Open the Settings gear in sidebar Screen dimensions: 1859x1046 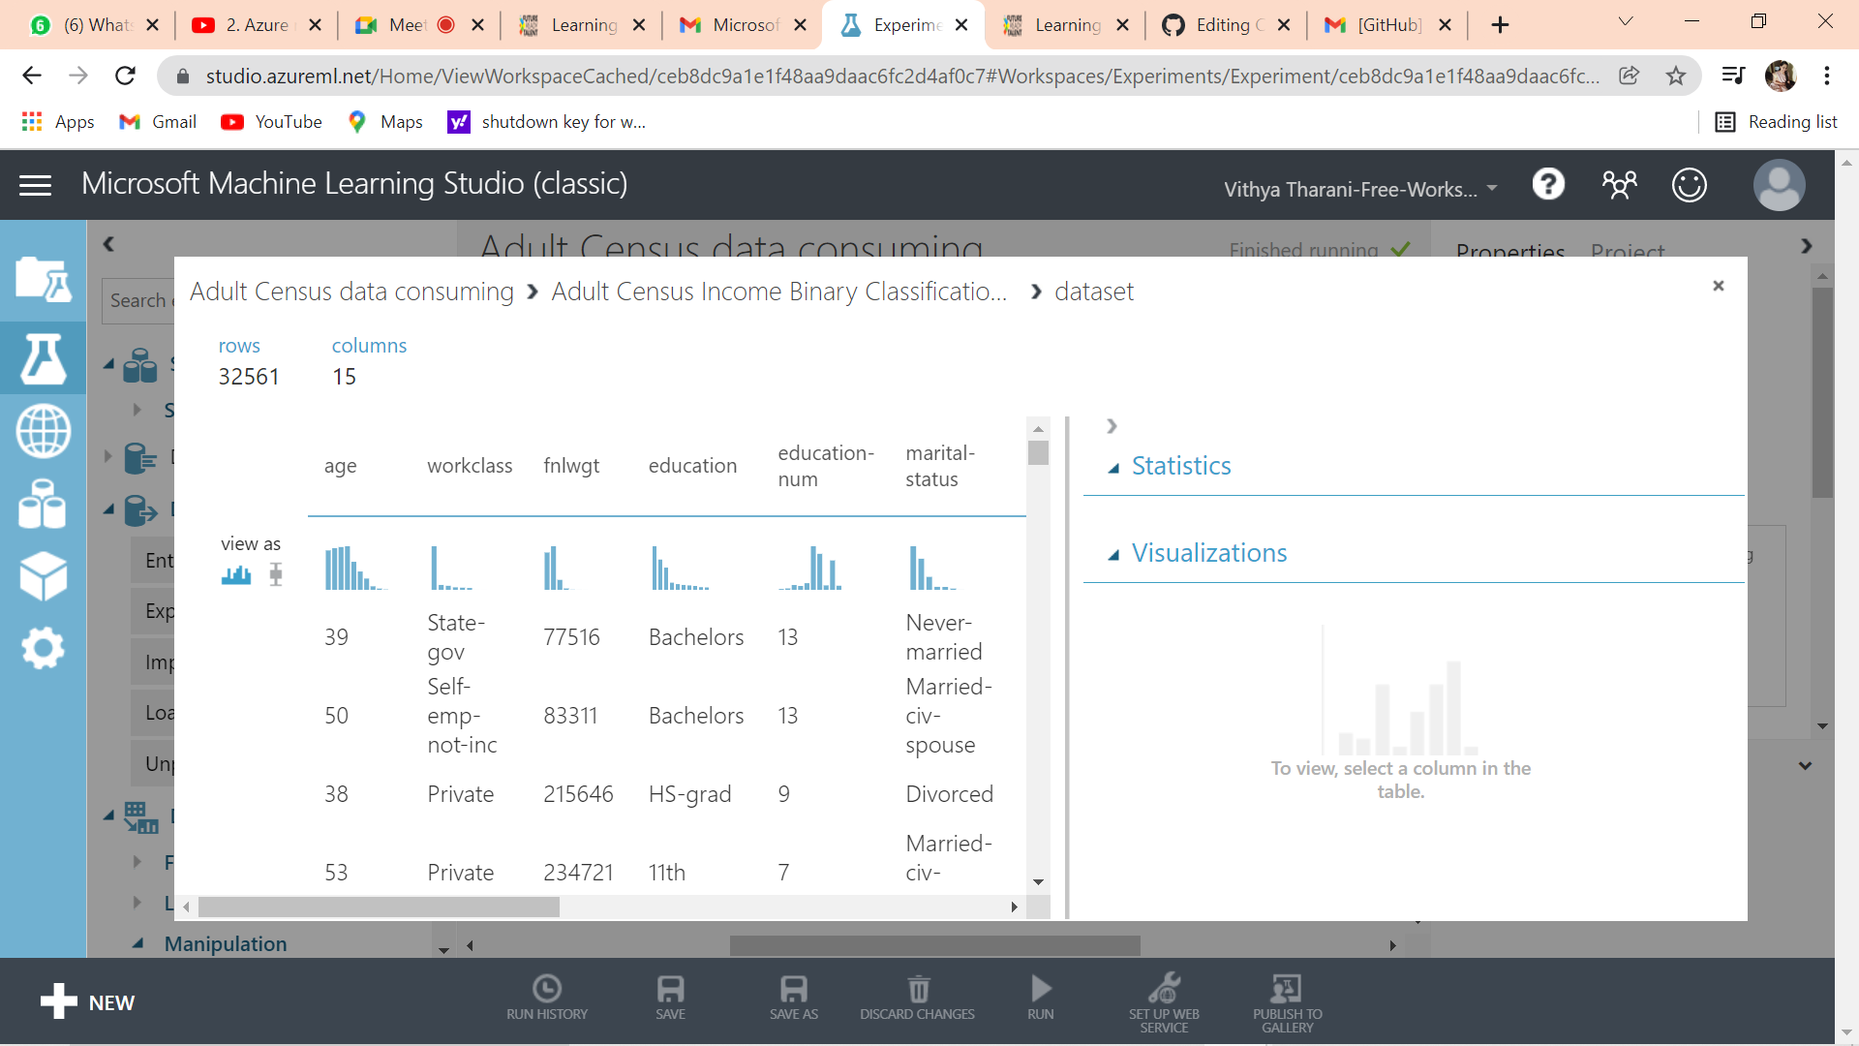pyautogui.click(x=43, y=649)
